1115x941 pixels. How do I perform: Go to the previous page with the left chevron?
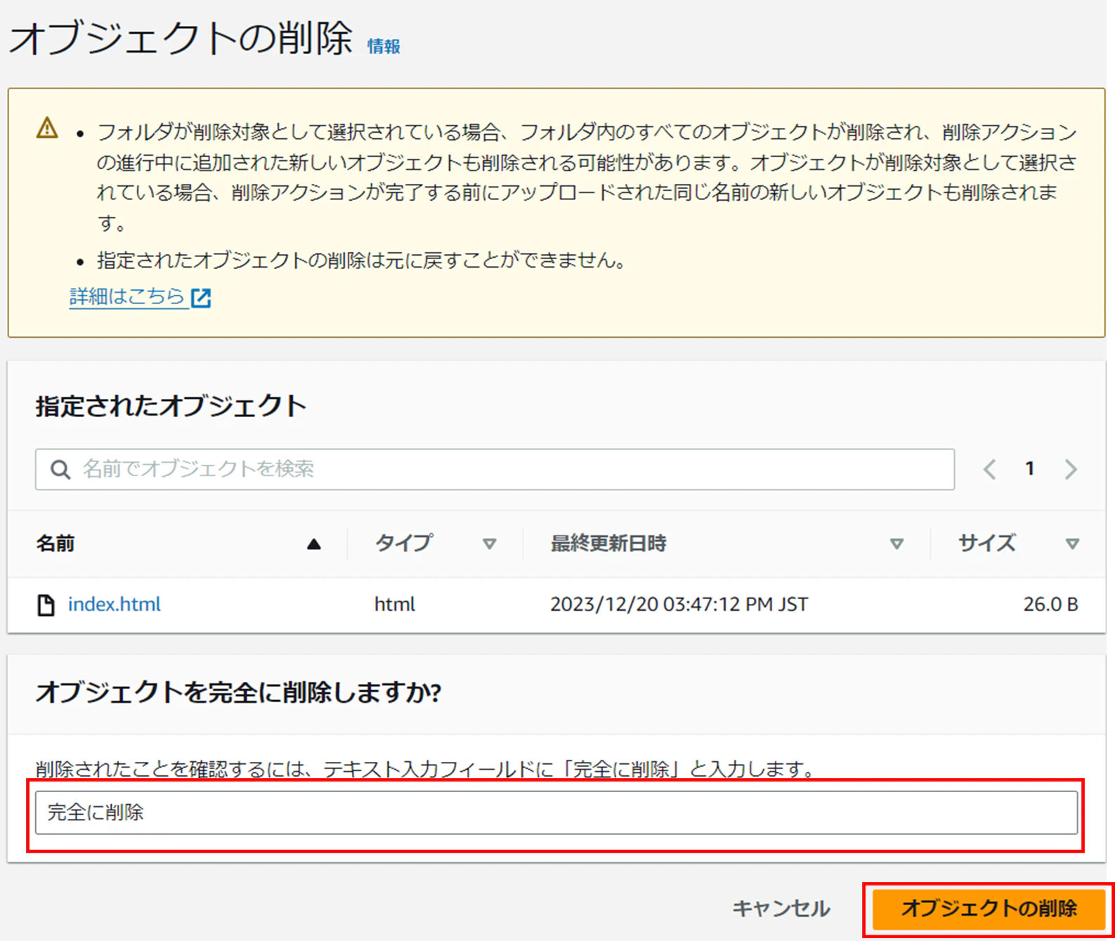coord(989,469)
